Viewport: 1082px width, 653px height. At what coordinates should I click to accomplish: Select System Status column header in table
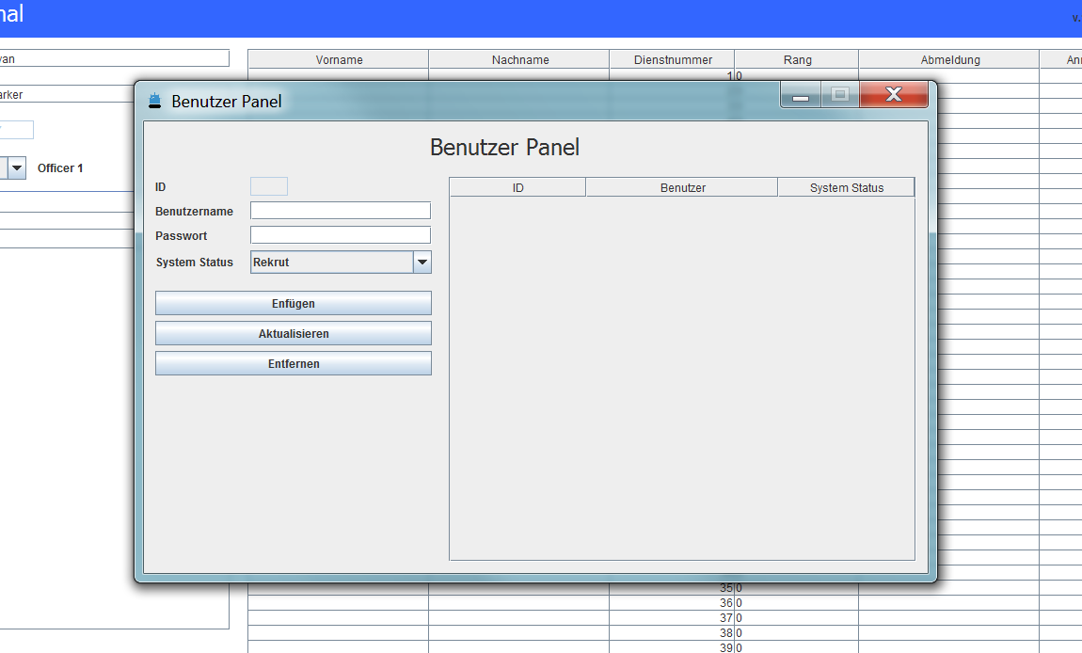[847, 188]
